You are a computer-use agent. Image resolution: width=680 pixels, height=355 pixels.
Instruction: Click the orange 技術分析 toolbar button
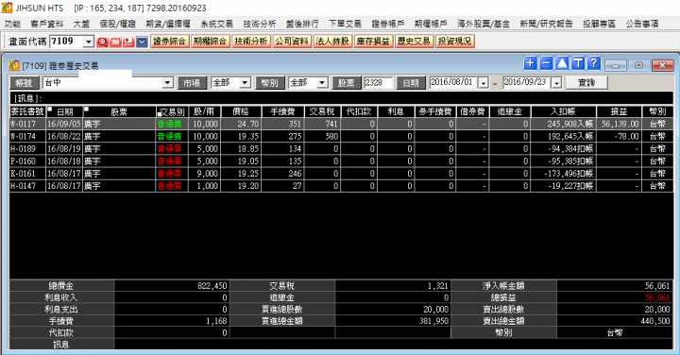[x=251, y=42]
